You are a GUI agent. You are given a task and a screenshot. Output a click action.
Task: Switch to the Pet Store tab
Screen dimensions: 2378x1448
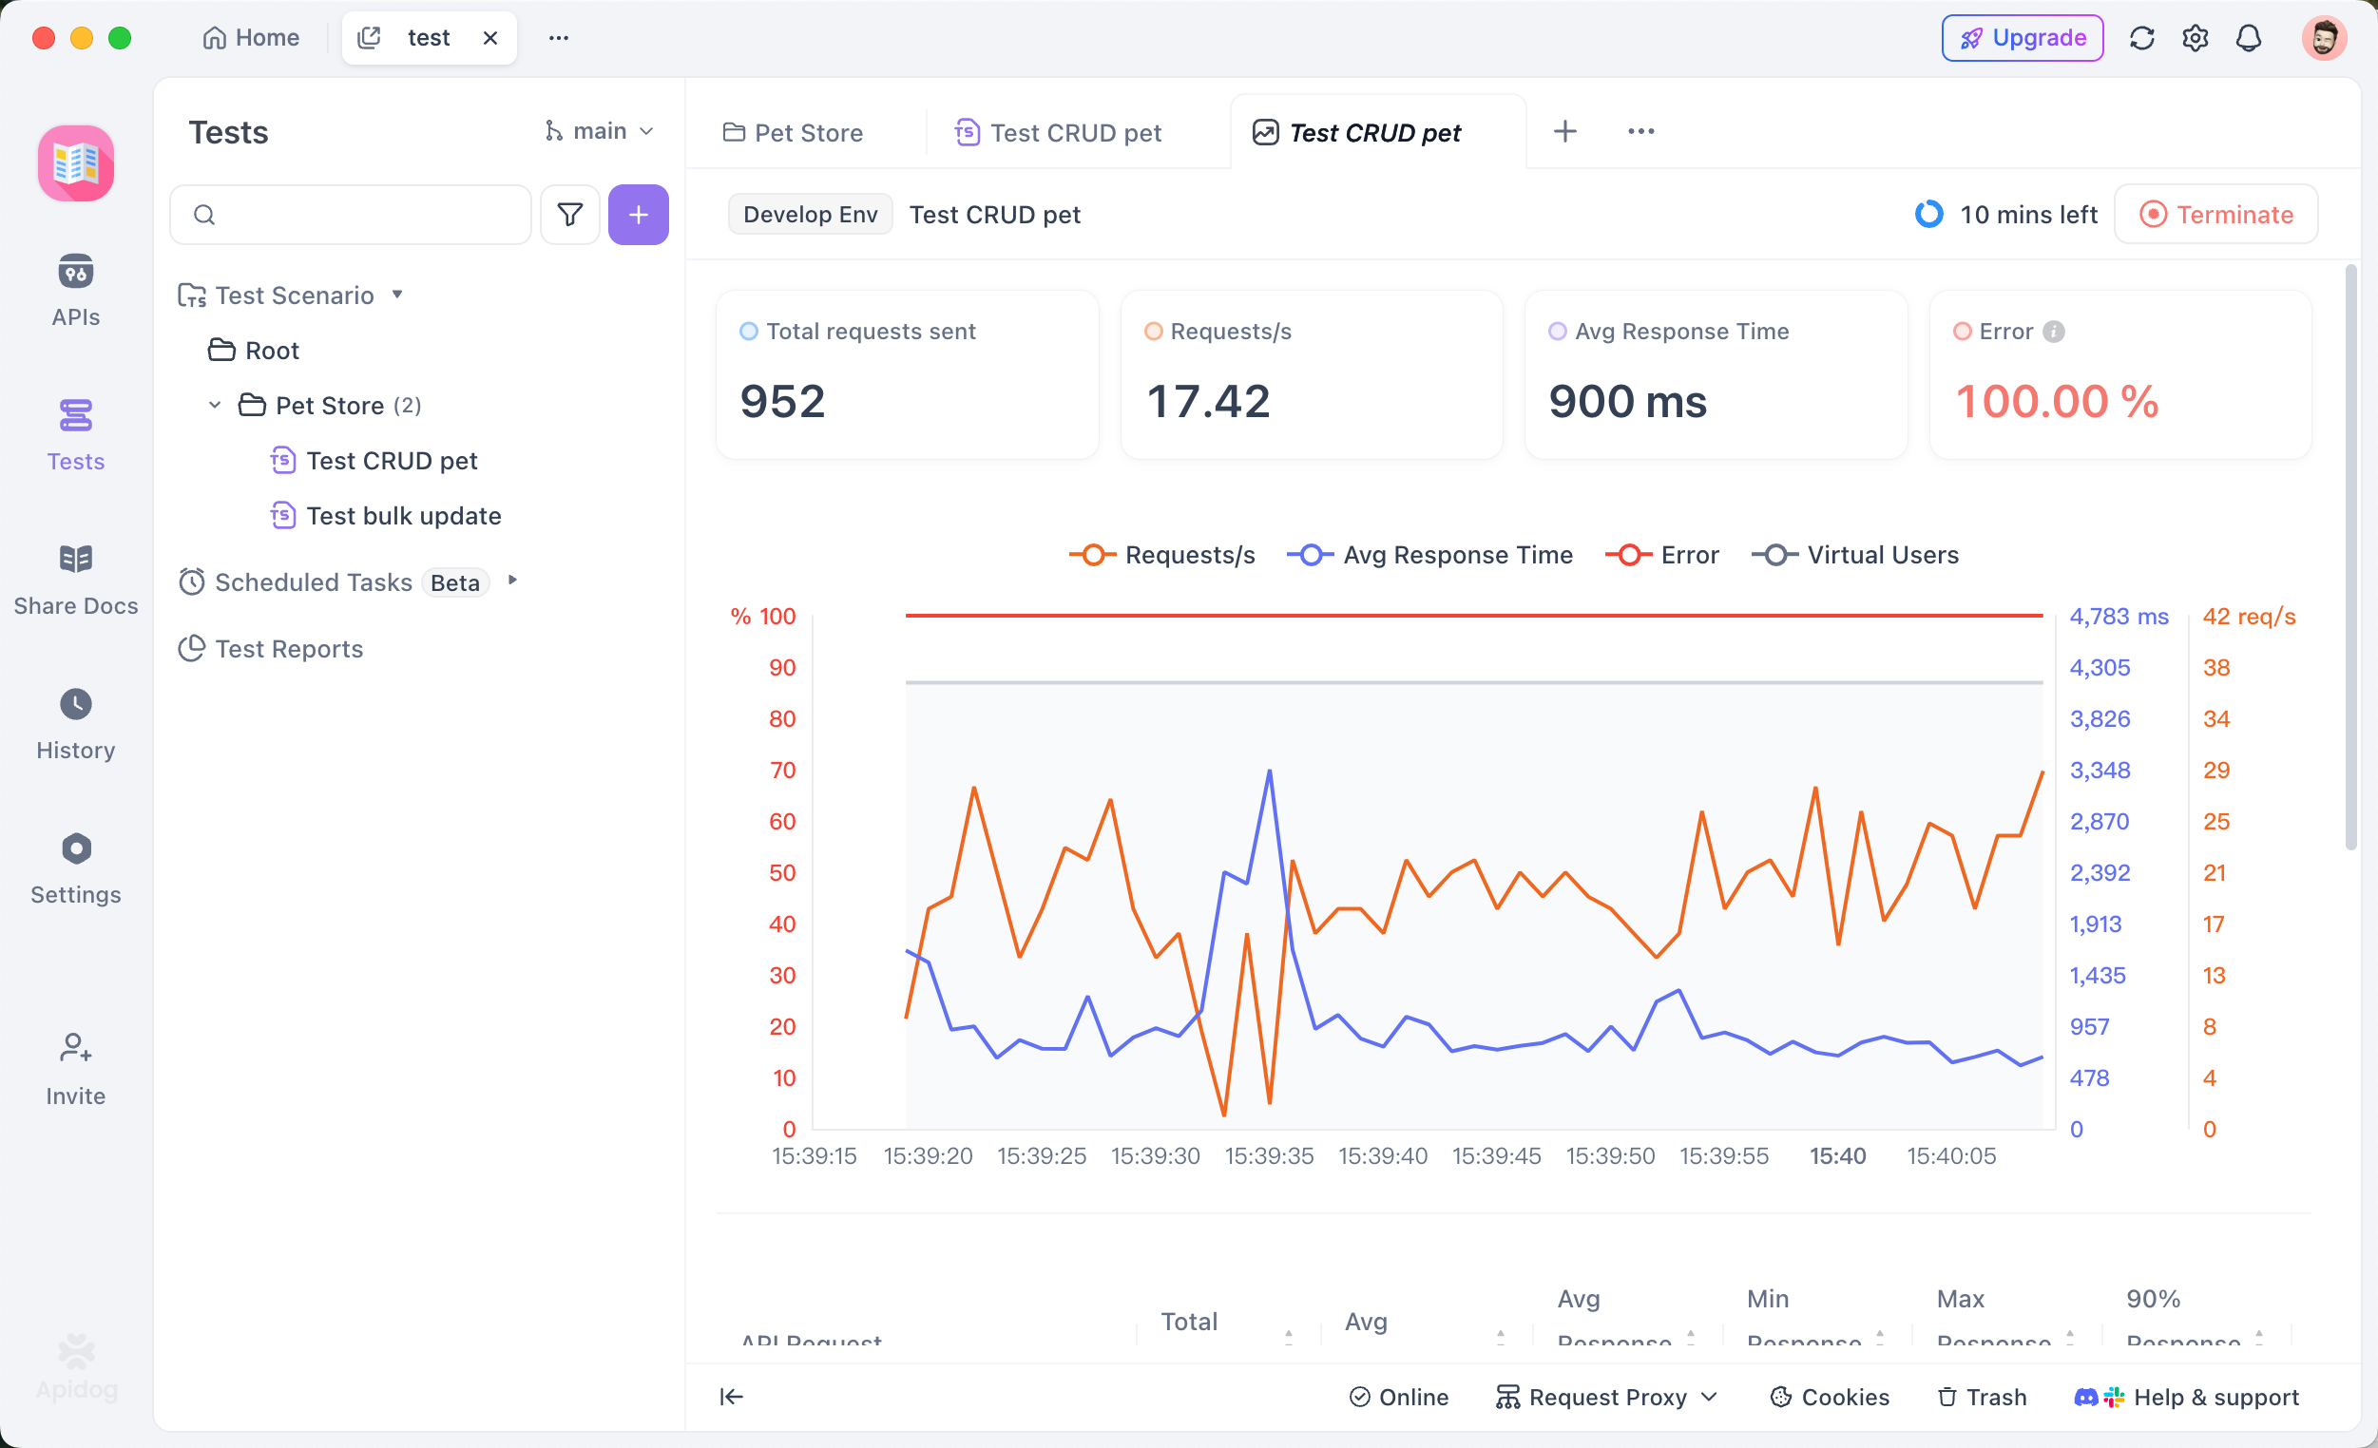pos(794,132)
